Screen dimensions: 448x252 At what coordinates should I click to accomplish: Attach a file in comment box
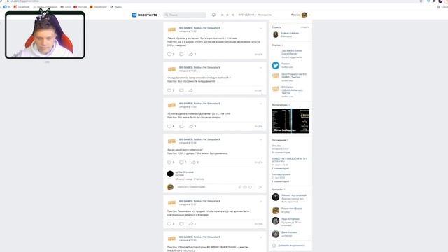(x=239, y=187)
